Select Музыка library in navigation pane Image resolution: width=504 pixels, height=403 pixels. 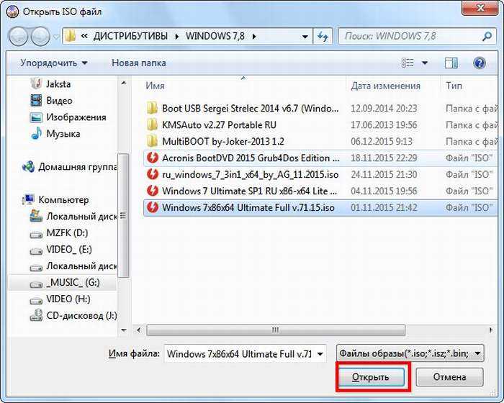point(55,133)
